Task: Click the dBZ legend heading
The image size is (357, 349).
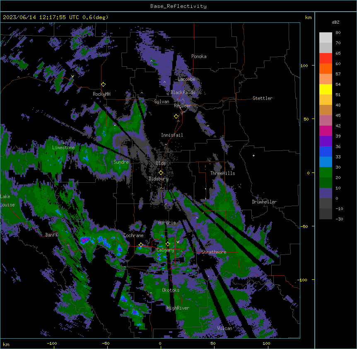Action: pos(335,22)
